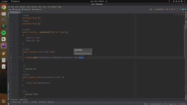Image resolution: width=187 pixels, height=105 pixels.
Task: Open the Code menu
Action: click(29, 7)
